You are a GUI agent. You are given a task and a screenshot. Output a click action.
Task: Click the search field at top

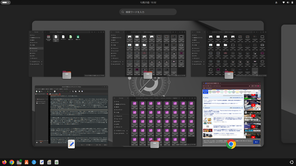148,12
